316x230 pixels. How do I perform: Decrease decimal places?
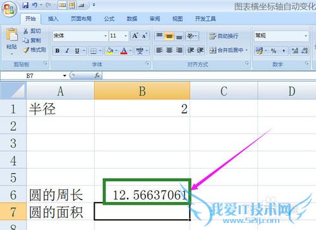tap(305, 51)
